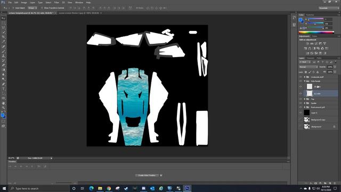Open the Filter menu
The image size is (341, 192).
[x=56, y=2]
